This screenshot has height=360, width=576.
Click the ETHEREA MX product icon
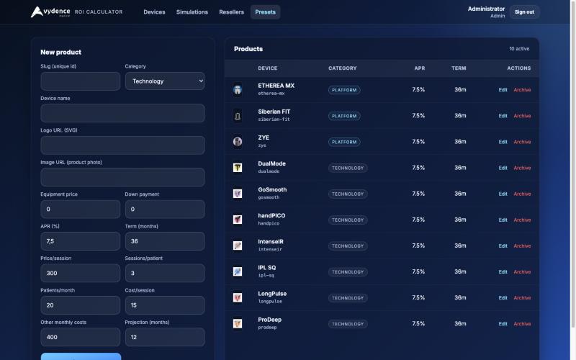pos(238,89)
